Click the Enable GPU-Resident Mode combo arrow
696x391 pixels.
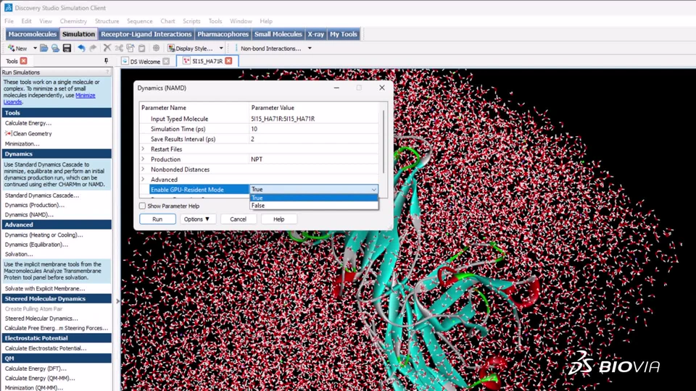[374, 190]
